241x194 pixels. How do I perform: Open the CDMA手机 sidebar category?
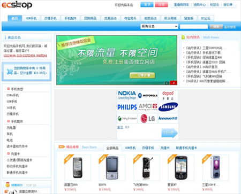click(13, 95)
